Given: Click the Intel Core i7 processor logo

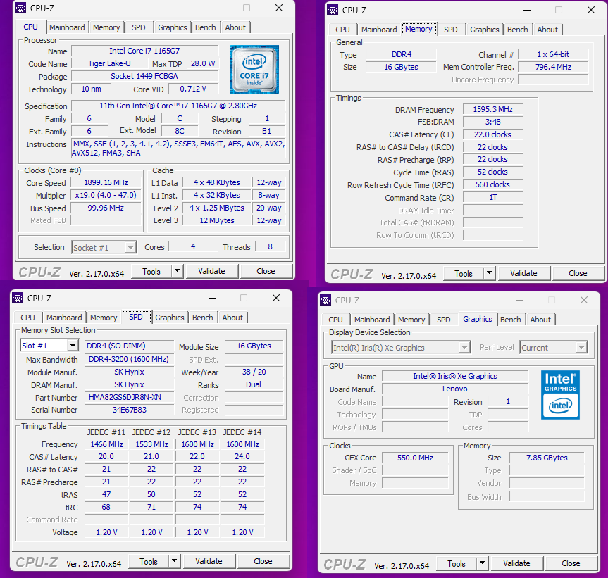Looking at the screenshot, I should (x=254, y=70).
